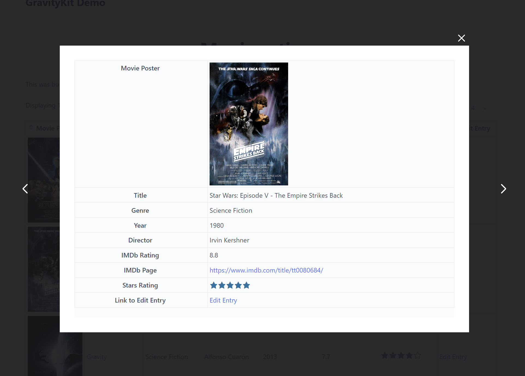Close the movie details lightbox
Viewport: 525px width, 376px height.
461,38
